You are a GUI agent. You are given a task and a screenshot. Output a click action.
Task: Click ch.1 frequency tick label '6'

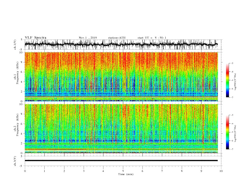(x=22, y=72)
